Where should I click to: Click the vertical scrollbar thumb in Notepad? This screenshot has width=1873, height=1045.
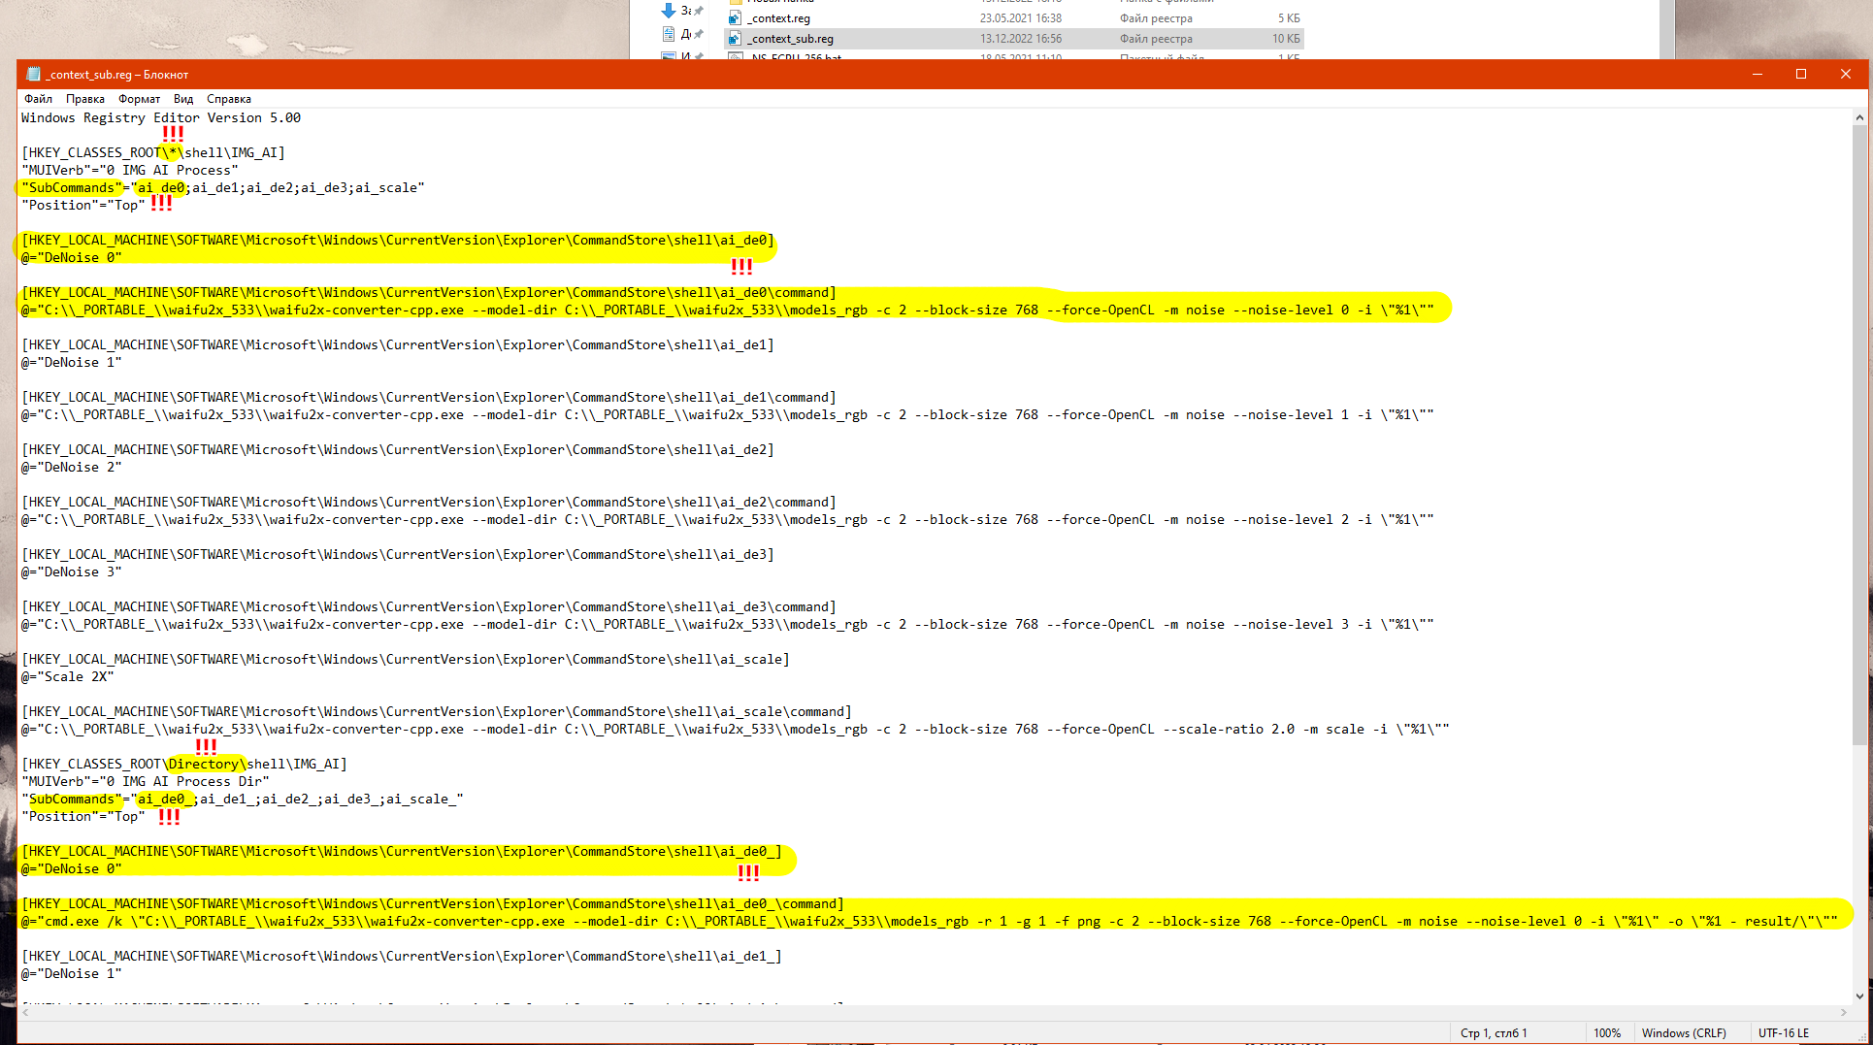point(1859,435)
